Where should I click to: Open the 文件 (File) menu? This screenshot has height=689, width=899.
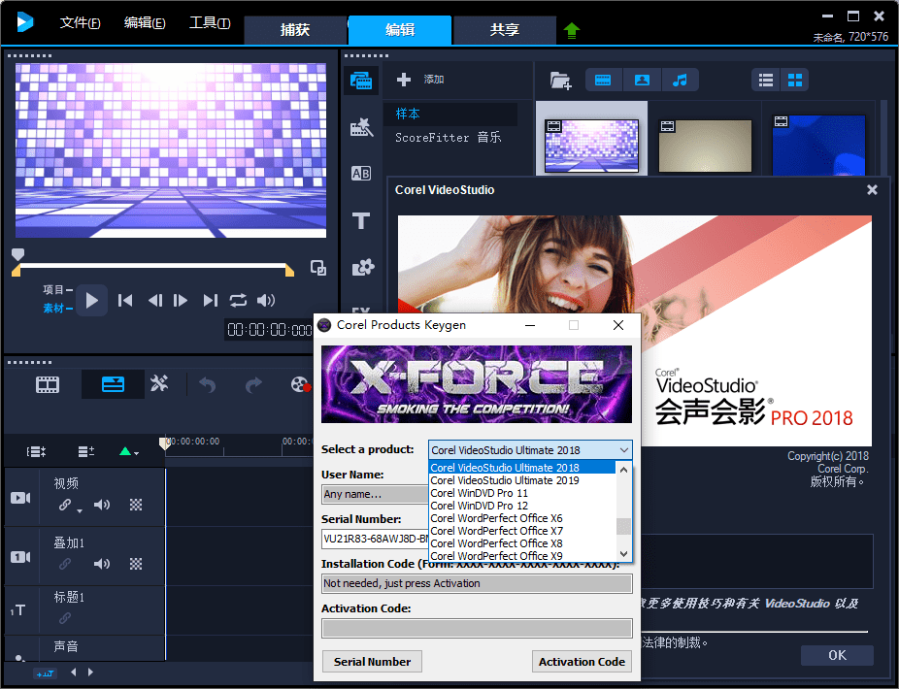(x=80, y=23)
